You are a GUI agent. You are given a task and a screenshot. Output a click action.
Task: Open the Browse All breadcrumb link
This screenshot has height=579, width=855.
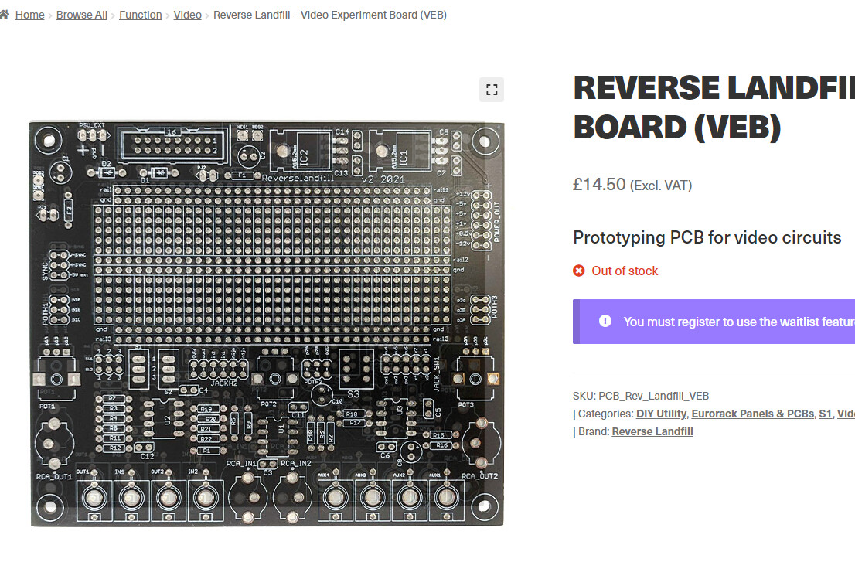[x=82, y=15]
